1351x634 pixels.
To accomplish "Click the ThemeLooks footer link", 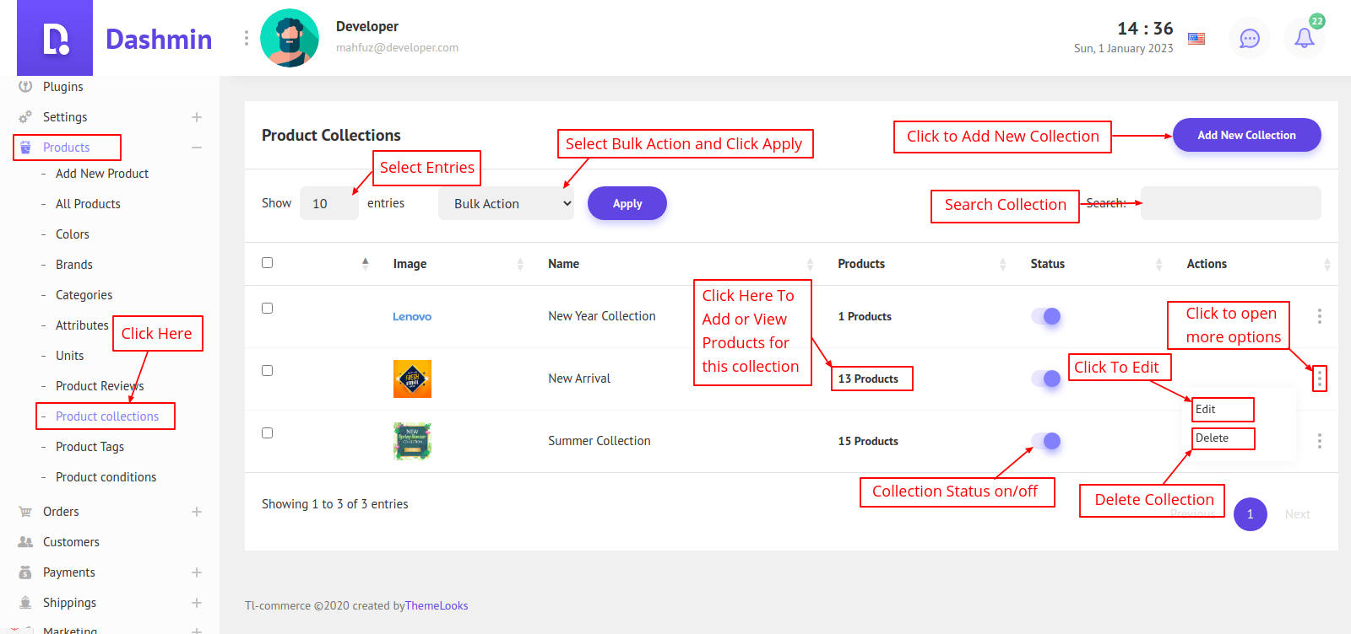I will point(437,605).
